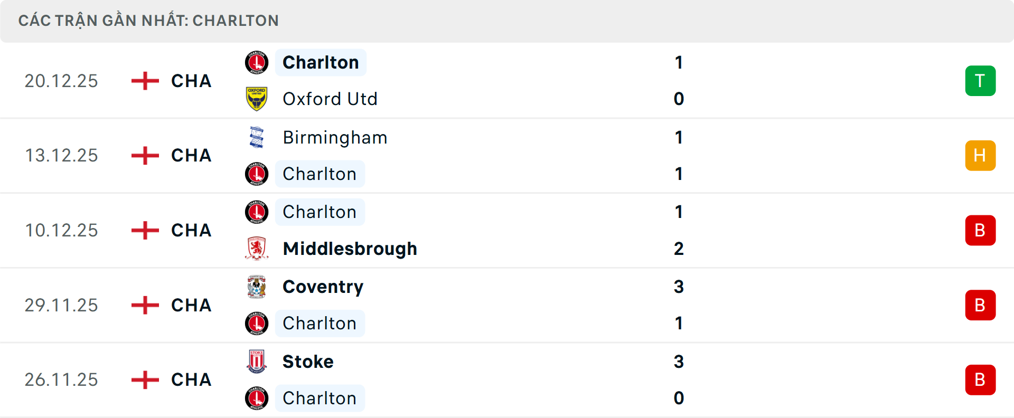The height and width of the screenshot is (418, 1014).
Task: Click red B badge for Stoke match
Action: point(980,380)
